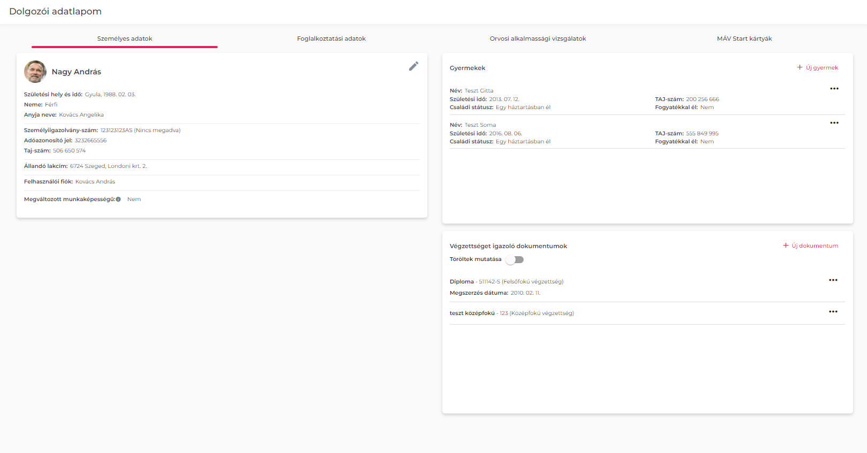Screen dimensions: 867x453
Task: Switch to Foglalkoztatási adatok tab
Action: coord(332,39)
